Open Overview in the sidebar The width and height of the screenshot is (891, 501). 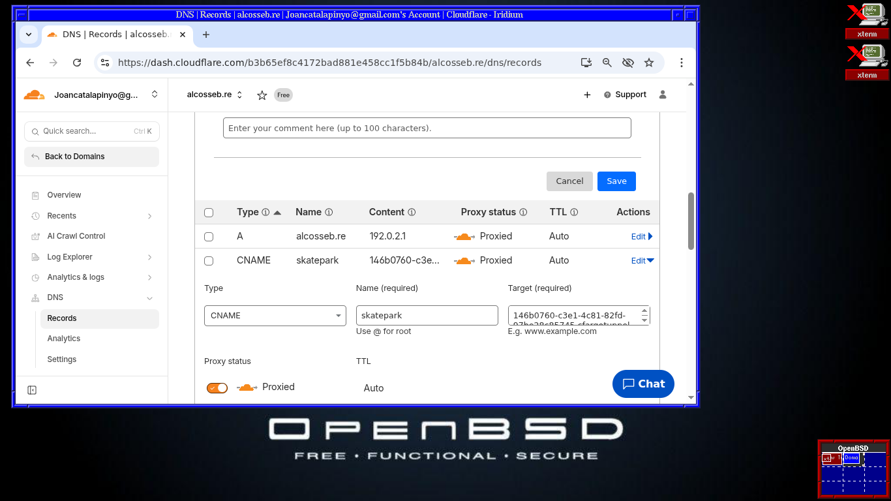click(x=64, y=195)
